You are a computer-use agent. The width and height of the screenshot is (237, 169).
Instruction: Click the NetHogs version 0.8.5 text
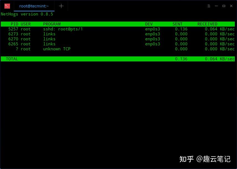[27, 14]
